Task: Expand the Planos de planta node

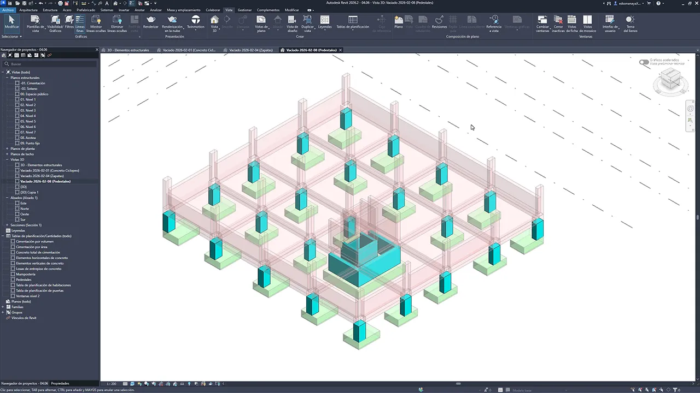Action: [x=7, y=148]
